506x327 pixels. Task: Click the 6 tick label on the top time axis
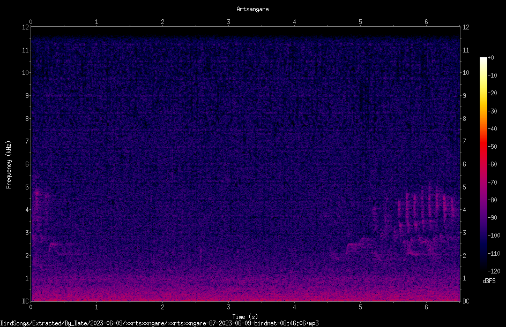[x=426, y=22]
